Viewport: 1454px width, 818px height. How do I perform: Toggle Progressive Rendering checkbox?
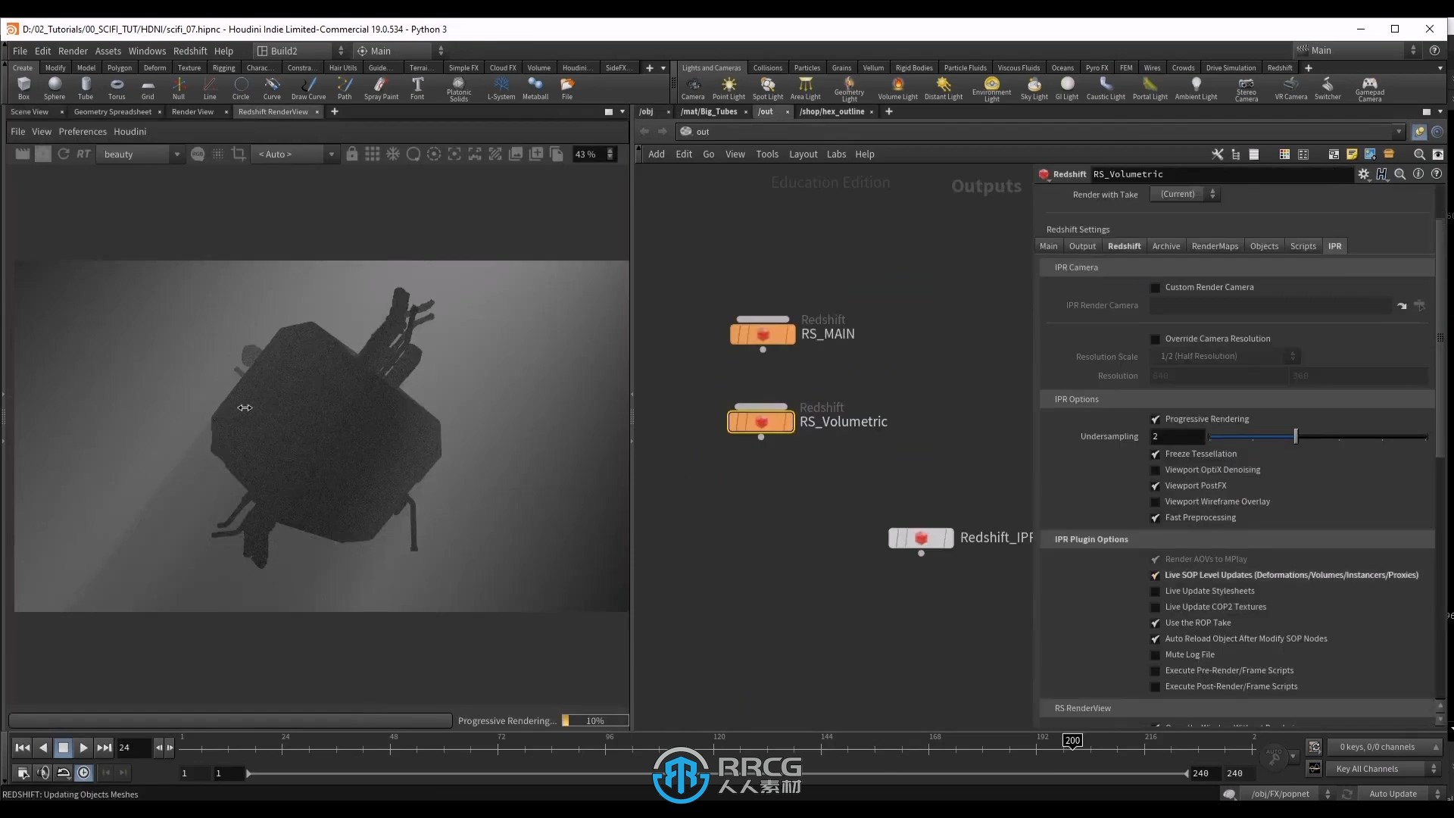[x=1156, y=419]
